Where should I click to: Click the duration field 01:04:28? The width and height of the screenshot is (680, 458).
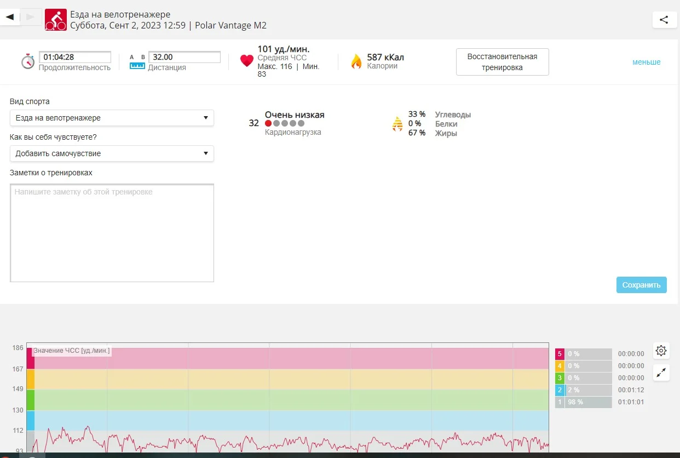click(x=76, y=57)
